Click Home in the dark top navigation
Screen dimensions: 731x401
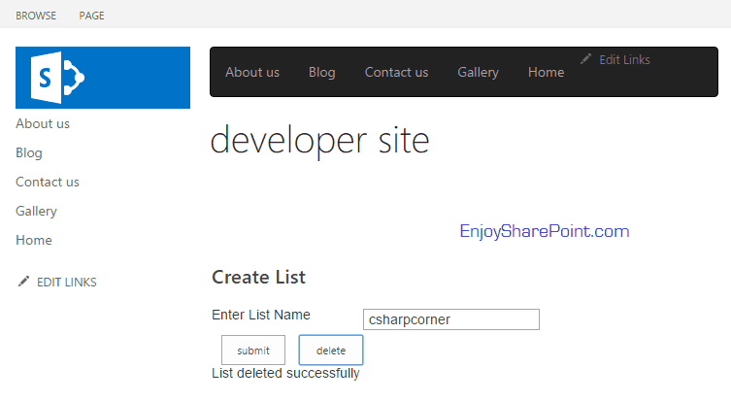point(546,72)
